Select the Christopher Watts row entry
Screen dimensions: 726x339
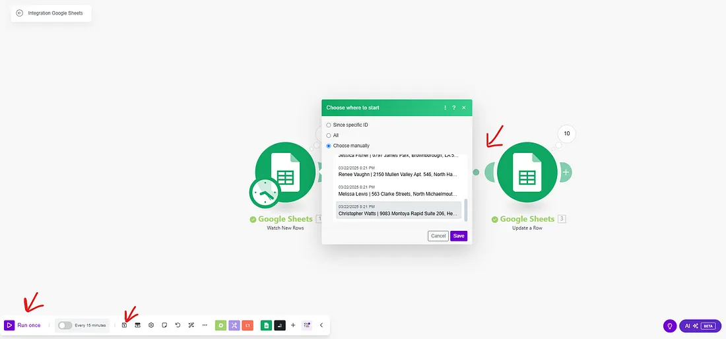tap(398, 210)
